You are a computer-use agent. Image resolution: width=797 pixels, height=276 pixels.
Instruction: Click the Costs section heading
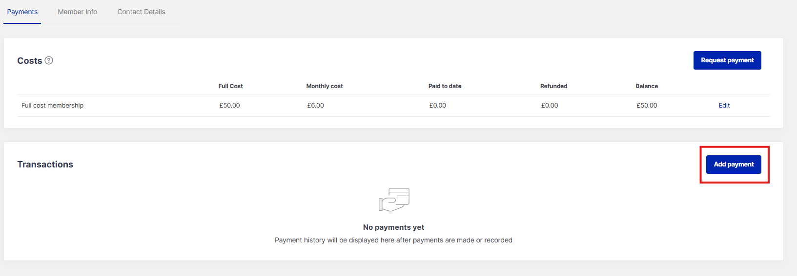[30, 61]
